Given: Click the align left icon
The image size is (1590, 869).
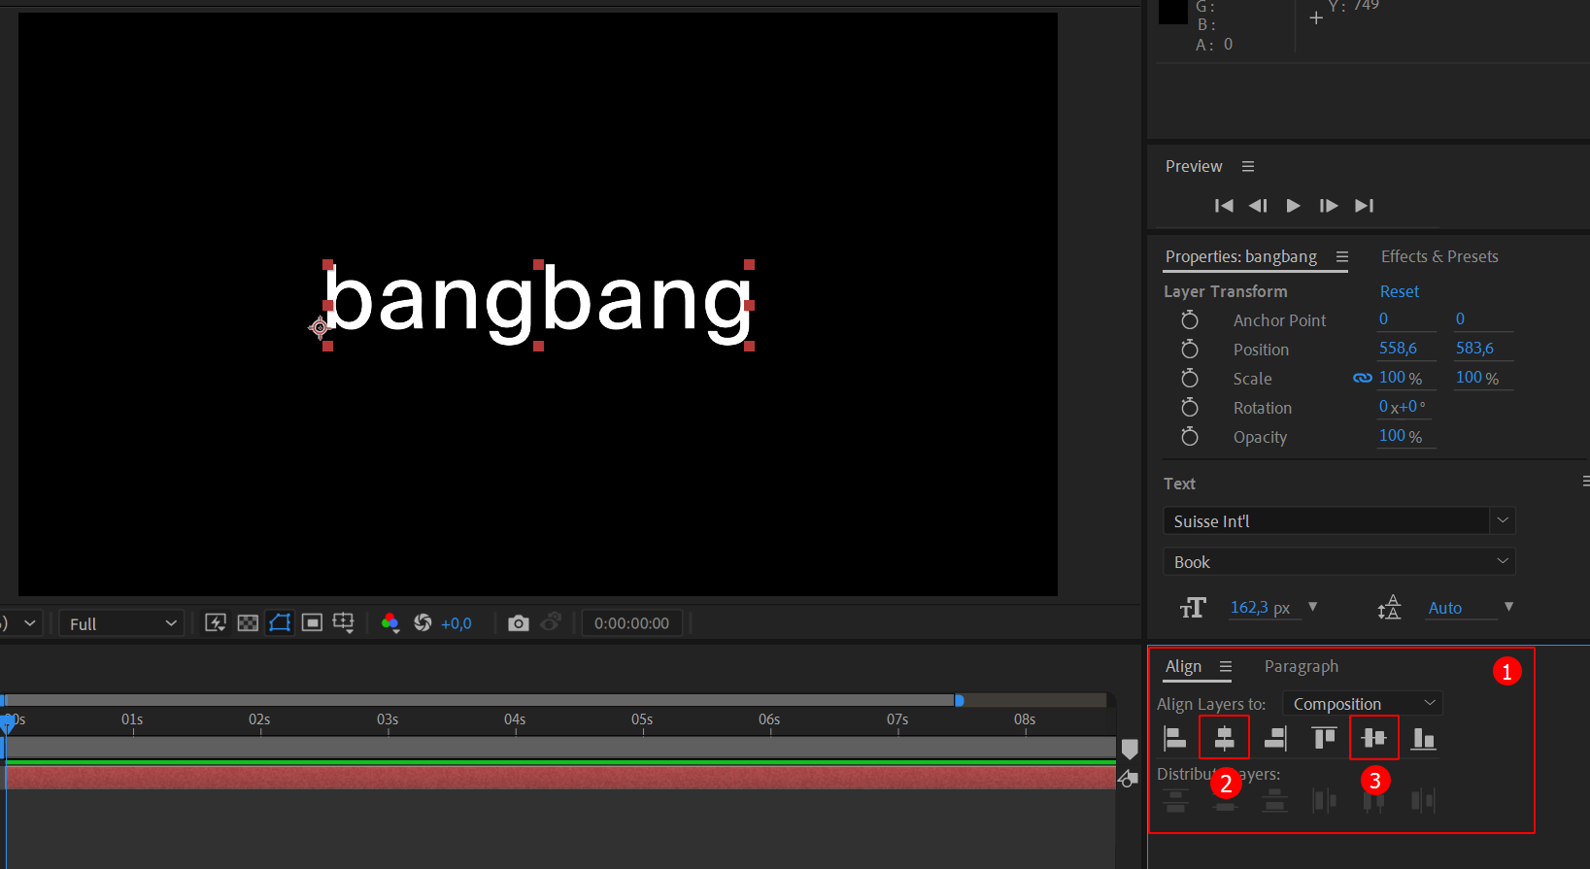Looking at the screenshot, I should pyautogui.click(x=1174, y=738).
